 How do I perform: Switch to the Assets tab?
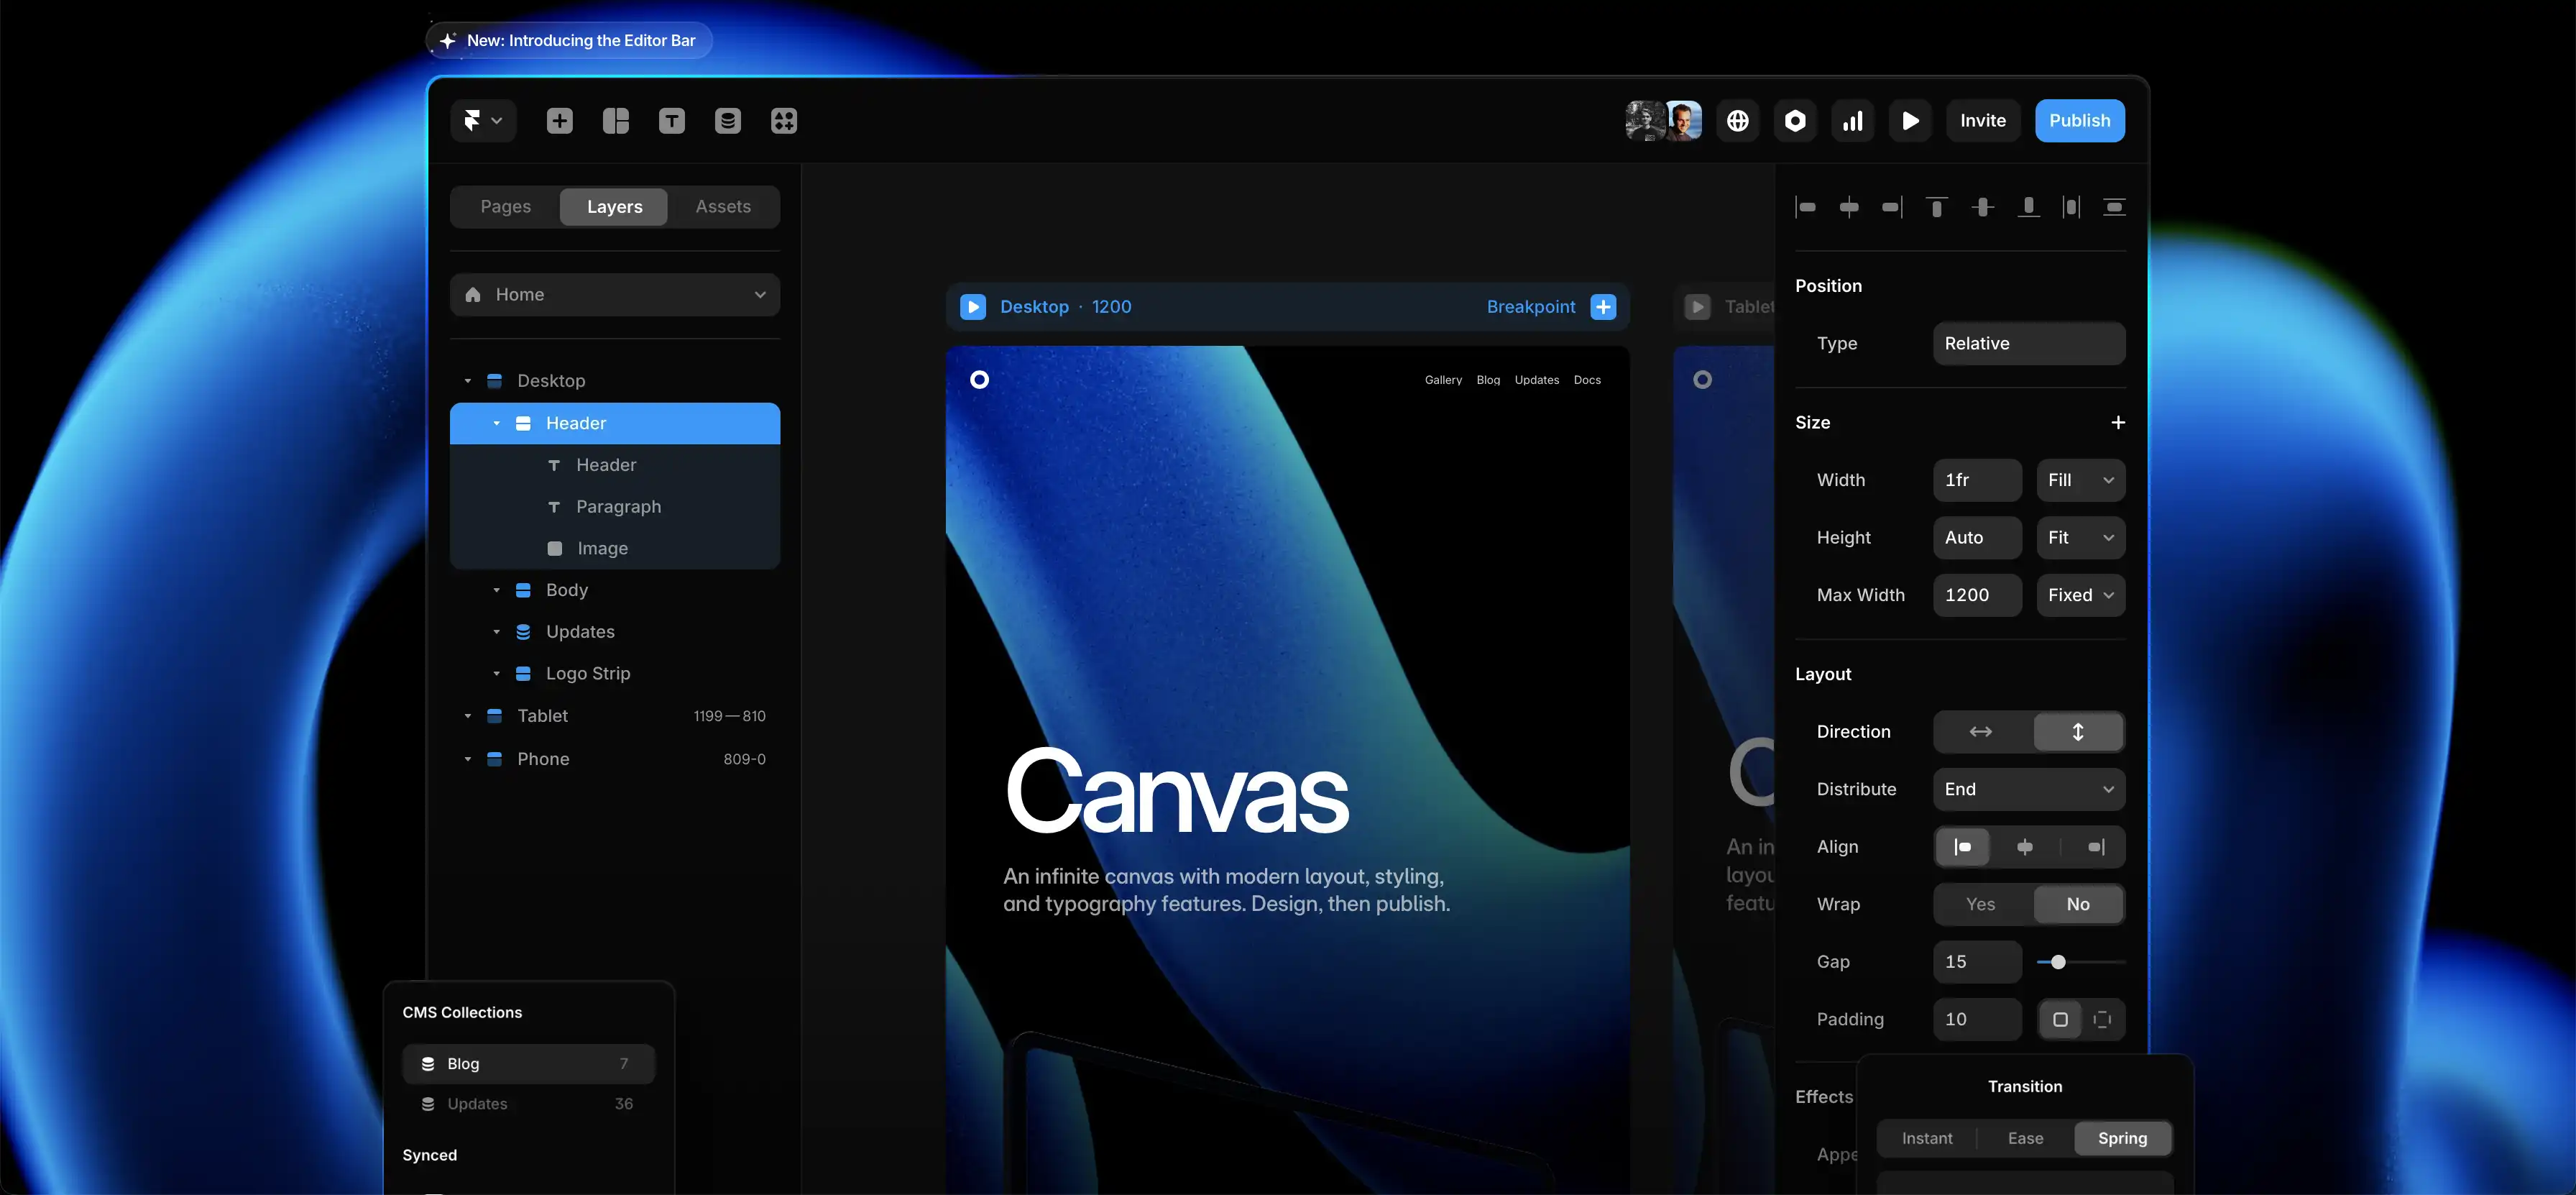click(723, 207)
